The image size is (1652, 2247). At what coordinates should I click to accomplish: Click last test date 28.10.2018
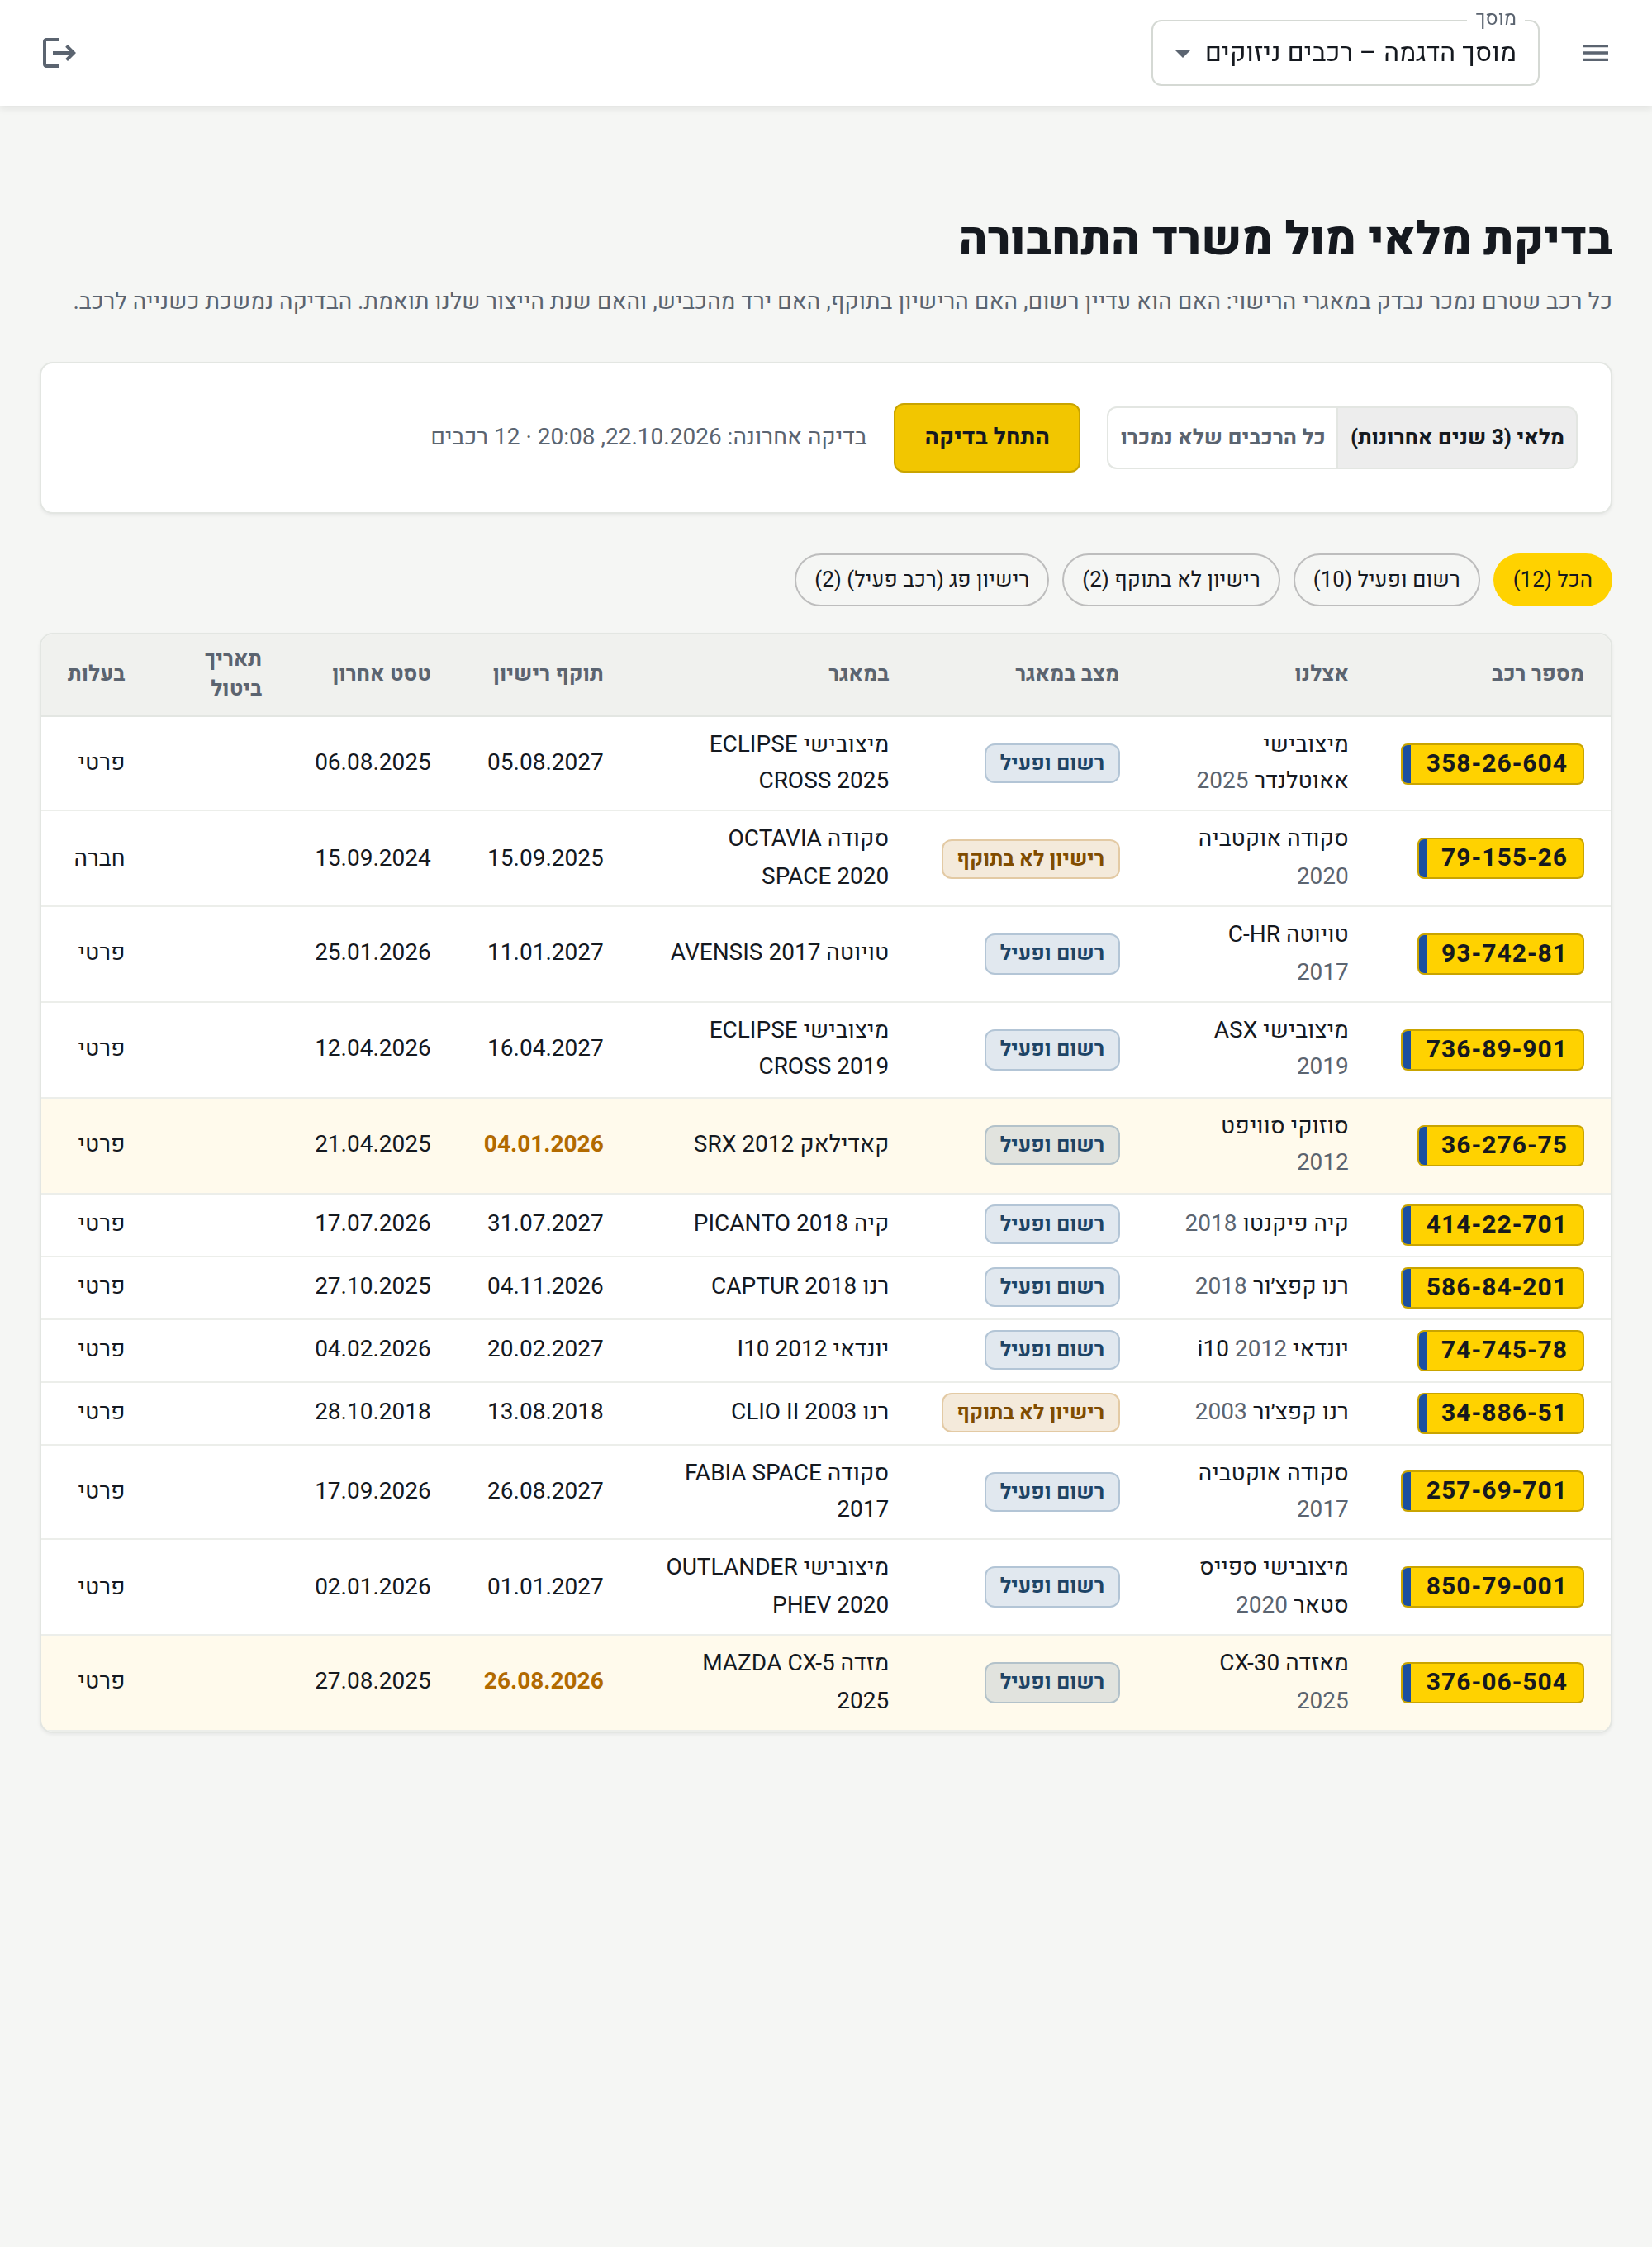tap(372, 1412)
